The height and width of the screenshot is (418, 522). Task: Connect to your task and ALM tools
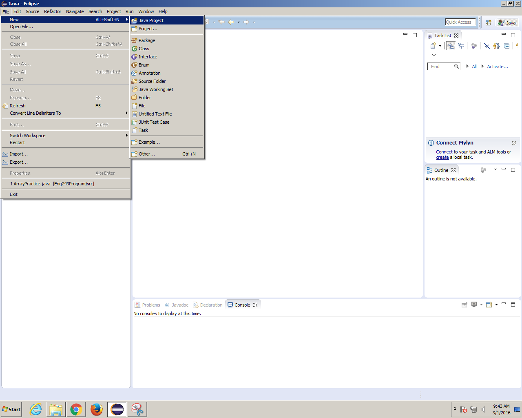(x=444, y=151)
